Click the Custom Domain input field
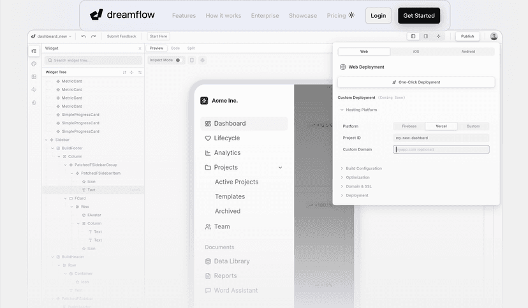 (442, 149)
